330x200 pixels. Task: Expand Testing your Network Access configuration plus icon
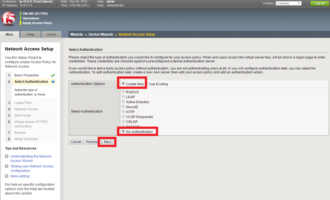click(x=7, y=166)
